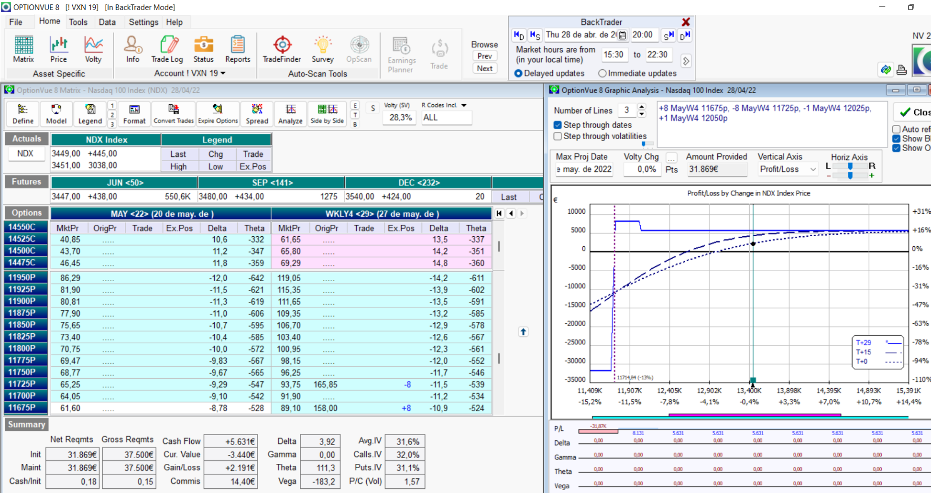
Task: Enable Step through volatilities checkbox
Action: [558, 136]
